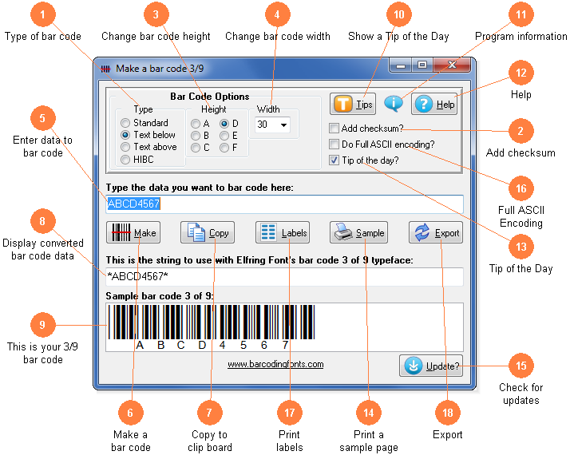
Task: Click the bar code icon in title bar
Action: pyautogui.click(x=105, y=69)
